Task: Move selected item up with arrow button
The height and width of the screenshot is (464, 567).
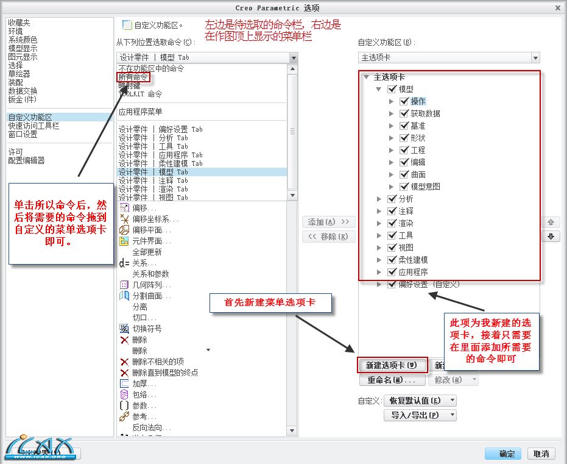Action: coord(551,222)
